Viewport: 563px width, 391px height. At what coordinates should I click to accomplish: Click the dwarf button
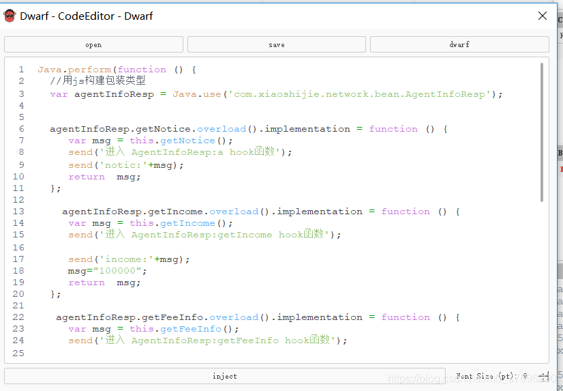coord(459,44)
